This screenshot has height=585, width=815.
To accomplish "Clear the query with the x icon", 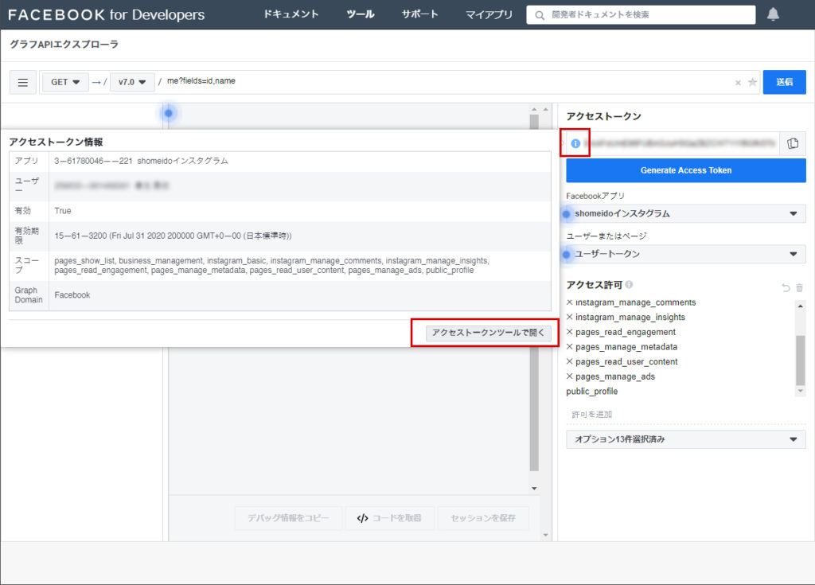I will [x=738, y=83].
